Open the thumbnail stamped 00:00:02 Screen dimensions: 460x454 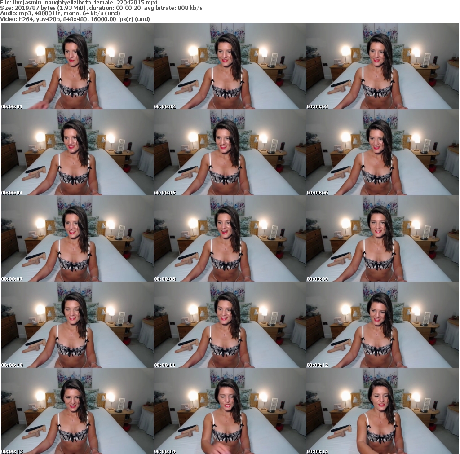tap(230, 66)
